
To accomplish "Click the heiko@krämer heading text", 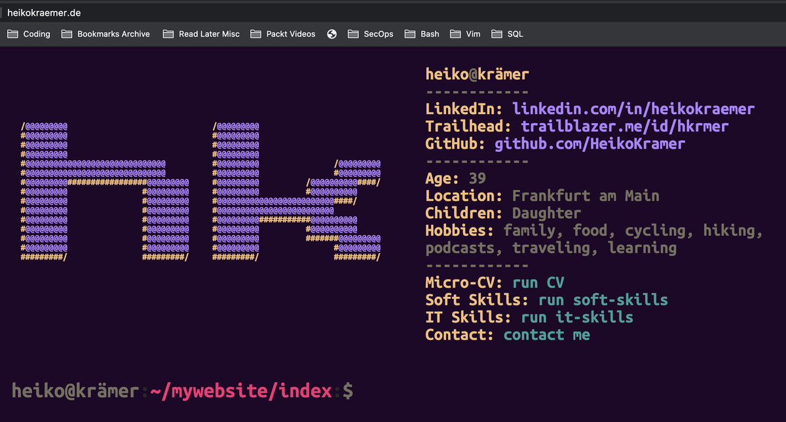I will pyautogui.click(x=477, y=75).
